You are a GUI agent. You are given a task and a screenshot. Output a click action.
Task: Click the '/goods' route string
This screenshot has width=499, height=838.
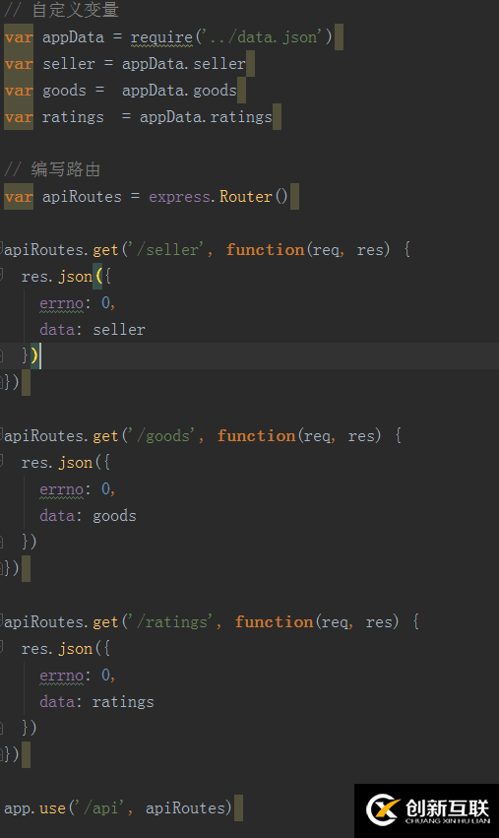(x=163, y=435)
